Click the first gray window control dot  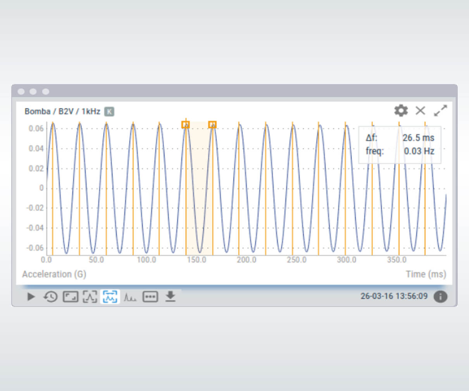21,91
